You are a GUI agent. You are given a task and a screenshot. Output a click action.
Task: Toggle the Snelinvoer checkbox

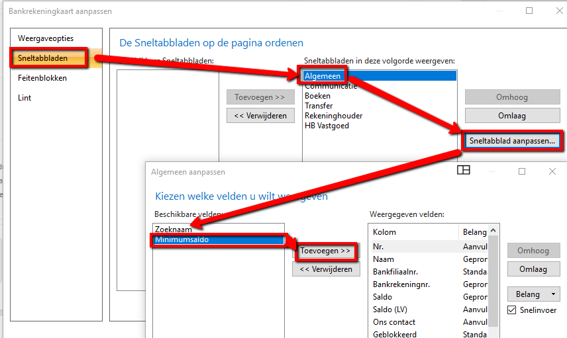point(512,310)
